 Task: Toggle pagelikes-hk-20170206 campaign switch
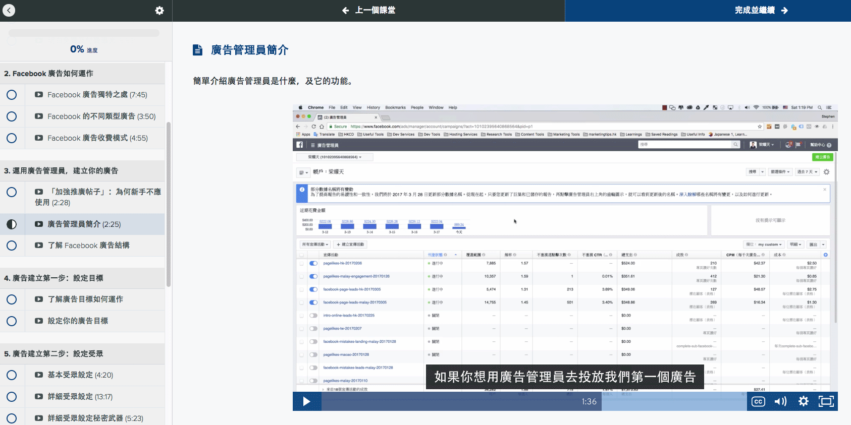click(313, 263)
